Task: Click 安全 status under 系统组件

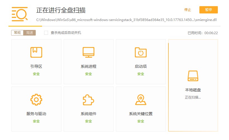Action: tap(88, 121)
